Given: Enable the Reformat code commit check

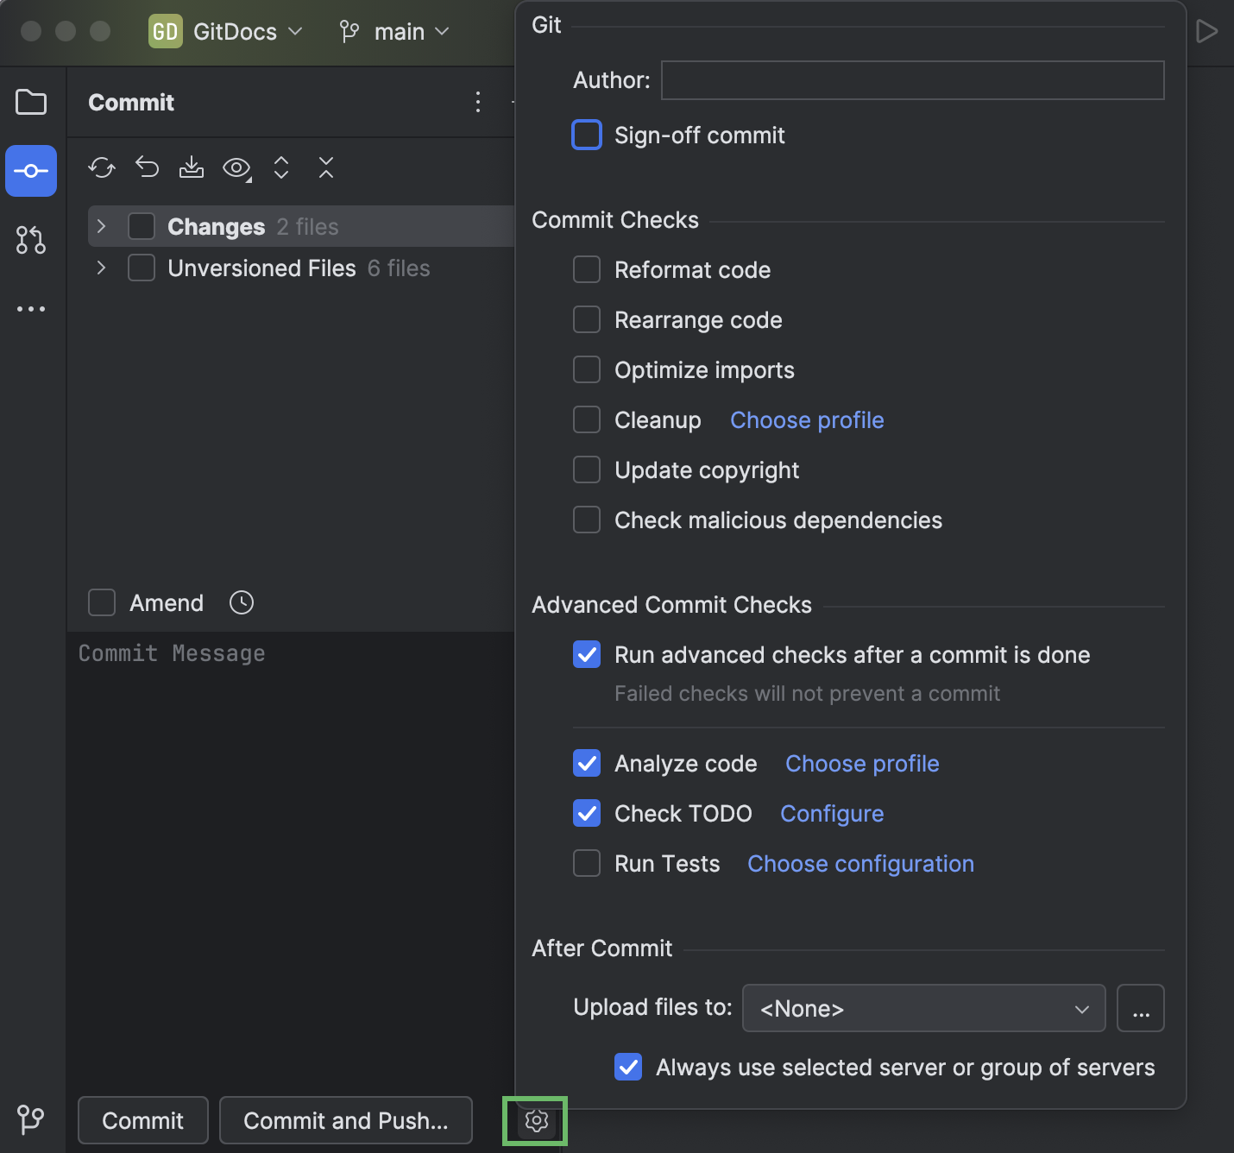Looking at the screenshot, I should coord(587,269).
